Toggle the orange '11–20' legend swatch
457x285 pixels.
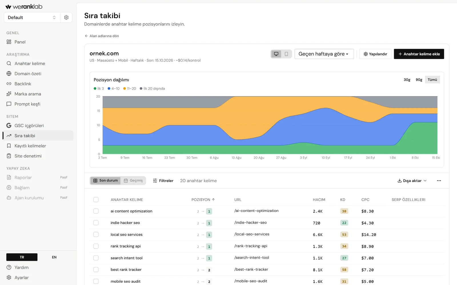pyautogui.click(x=125, y=89)
